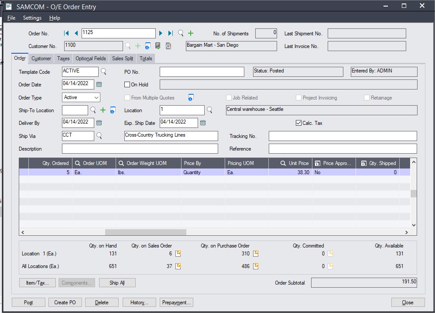Open Ship-To Location finder
The image size is (435, 313).
(93, 110)
